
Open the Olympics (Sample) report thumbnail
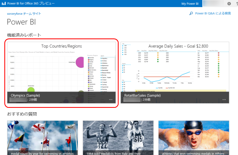[61, 73]
